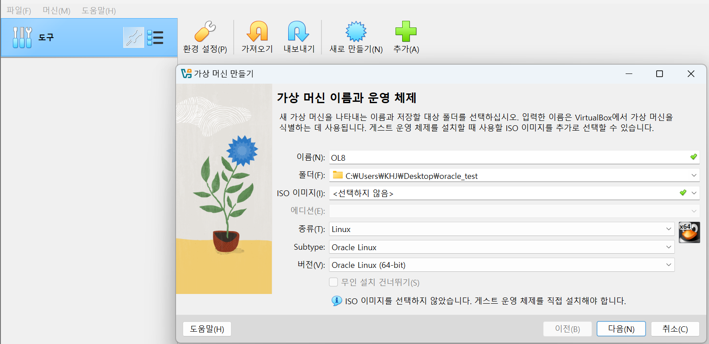The image size is (709, 344).
Task: Click green checkmark in ISO image field
Action: (x=683, y=193)
